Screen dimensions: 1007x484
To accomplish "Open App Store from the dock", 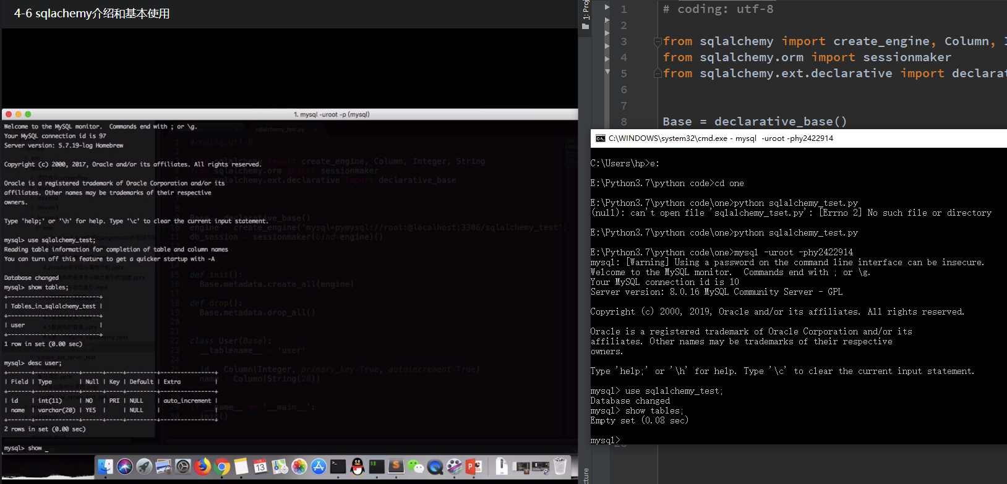I will (x=319, y=466).
